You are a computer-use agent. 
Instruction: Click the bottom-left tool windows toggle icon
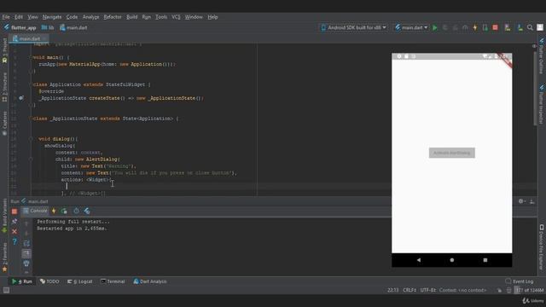(x=6, y=290)
